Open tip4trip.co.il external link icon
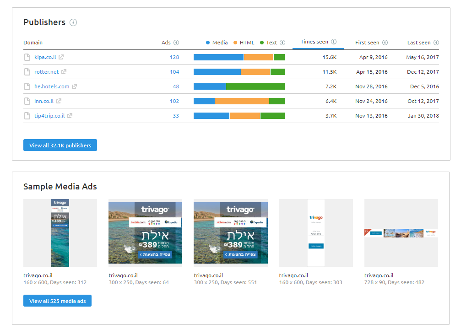Viewport: 461px width, 329px height. point(70,116)
